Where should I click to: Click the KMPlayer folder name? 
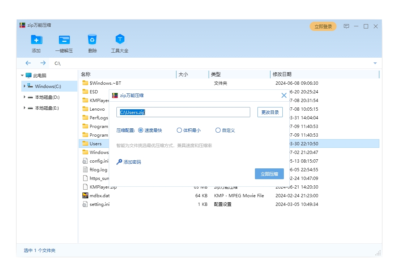click(x=99, y=101)
